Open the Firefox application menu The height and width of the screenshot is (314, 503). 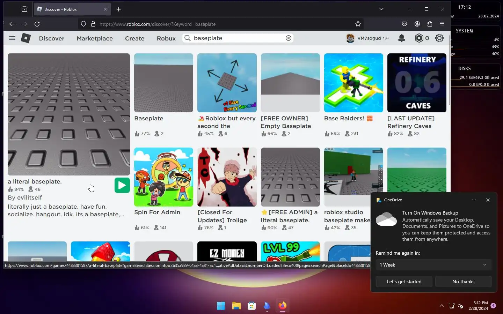442,24
